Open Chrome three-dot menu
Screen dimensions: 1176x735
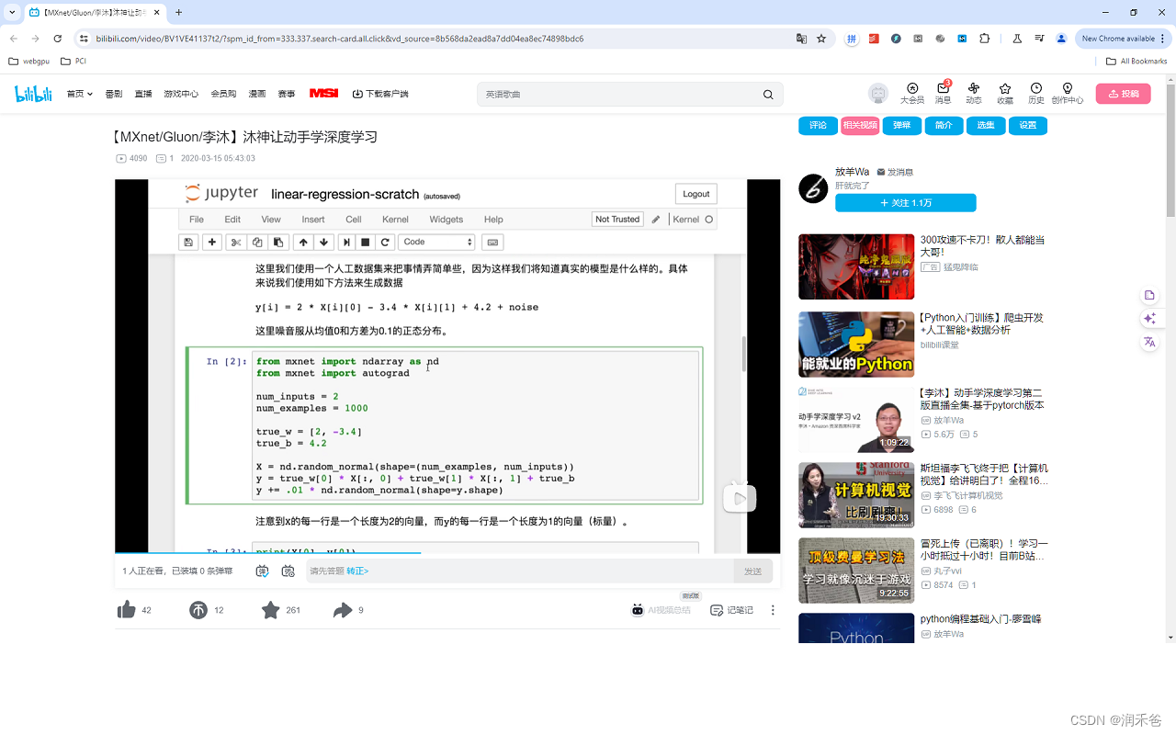click(1165, 39)
